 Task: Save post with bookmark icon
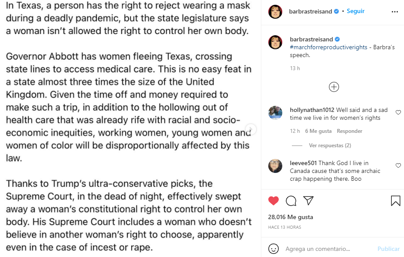click(395, 201)
